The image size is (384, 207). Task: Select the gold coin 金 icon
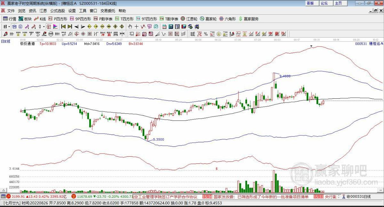coord(219,34)
